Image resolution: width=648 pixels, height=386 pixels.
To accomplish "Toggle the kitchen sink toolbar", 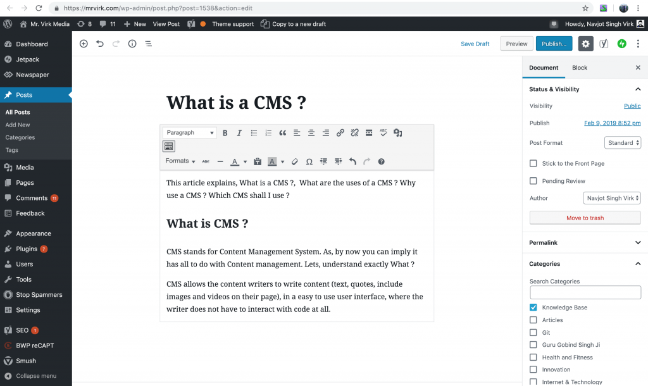I will (x=168, y=146).
